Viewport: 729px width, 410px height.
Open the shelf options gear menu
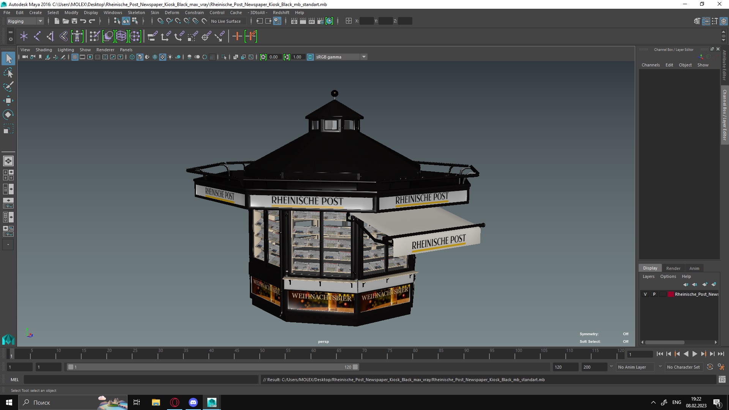10,39
